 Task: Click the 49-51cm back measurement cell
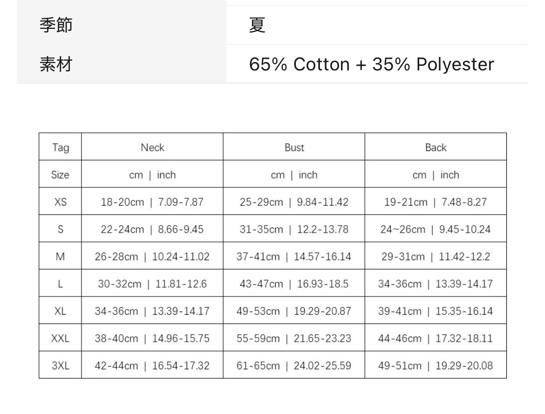coord(436,366)
